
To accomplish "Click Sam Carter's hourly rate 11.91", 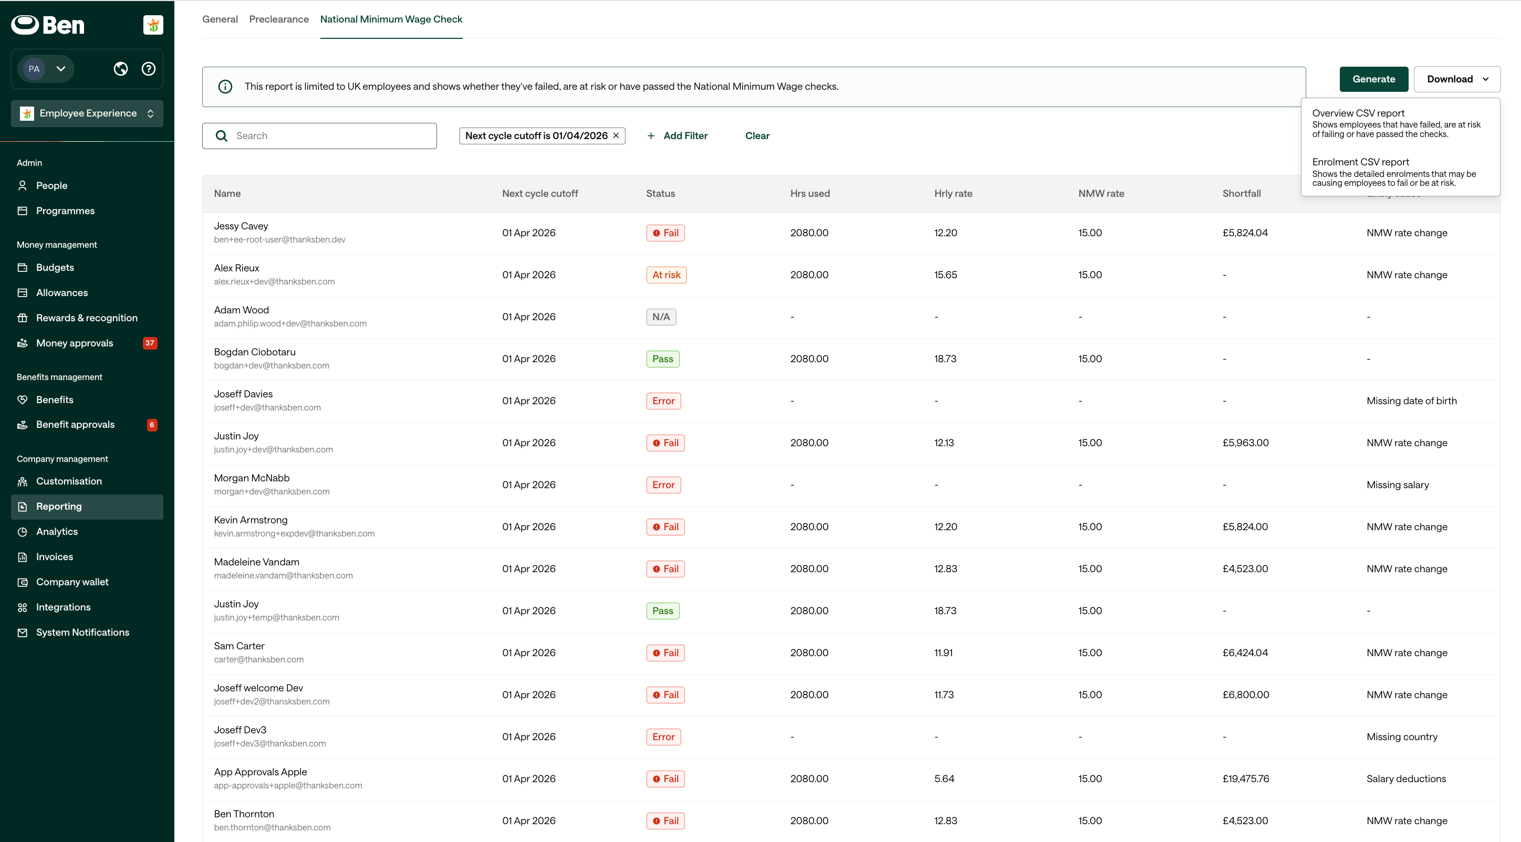I will [x=943, y=652].
